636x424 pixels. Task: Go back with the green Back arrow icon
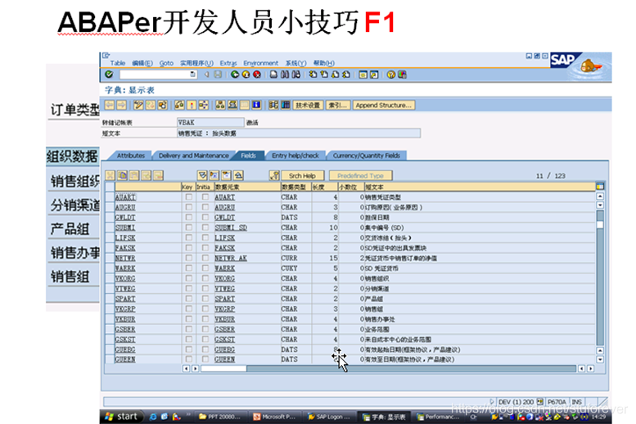click(235, 74)
